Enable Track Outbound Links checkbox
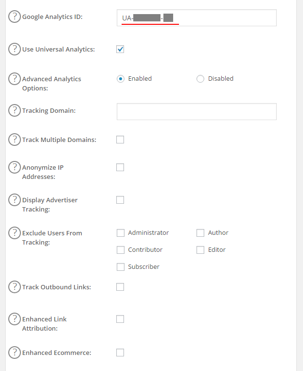Viewport: 303px width, 371px height. click(x=120, y=287)
